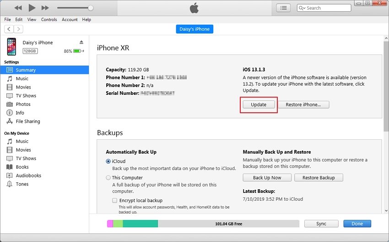This screenshot has height=242, width=389.
Task: Select the This Computer backup option
Action: [108, 178]
